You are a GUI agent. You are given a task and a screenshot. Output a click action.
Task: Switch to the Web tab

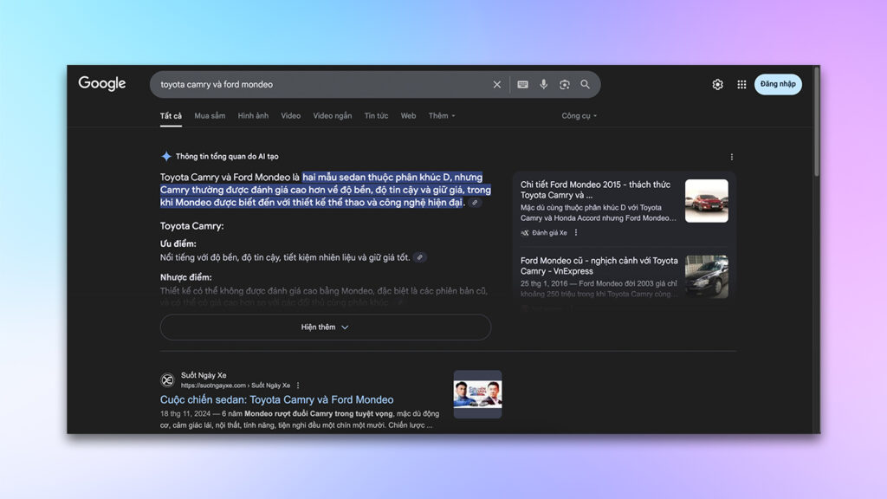click(409, 116)
